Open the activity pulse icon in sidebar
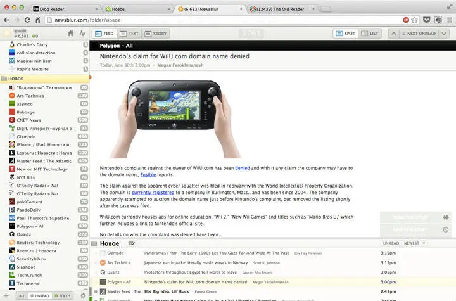Viewport: 456px width, 301px height. (x=82, y=33)
